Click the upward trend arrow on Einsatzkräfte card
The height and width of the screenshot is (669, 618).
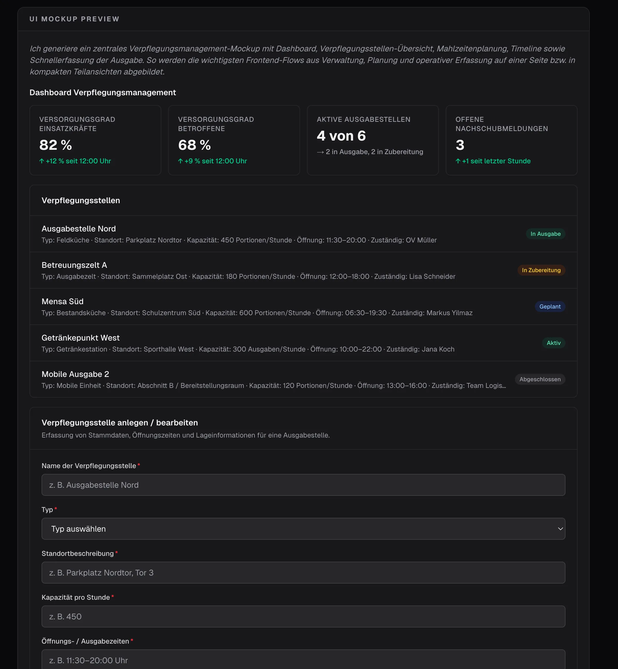42,161
